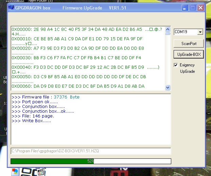Click the 52% upgrade progress bar

[91, 161]
